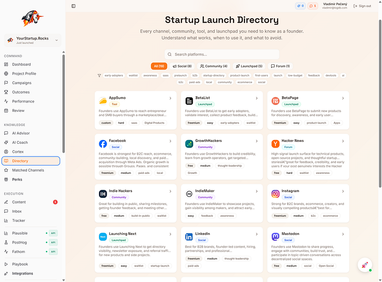The height and width of the screenshot is (282, 382).
Task: Toggle the awareness tag filter
Action: point(150,76)
